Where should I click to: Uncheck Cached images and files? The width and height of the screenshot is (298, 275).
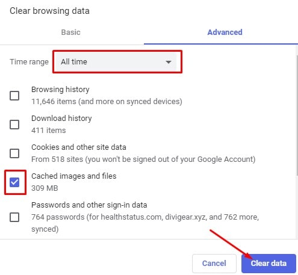pos(14,182)
